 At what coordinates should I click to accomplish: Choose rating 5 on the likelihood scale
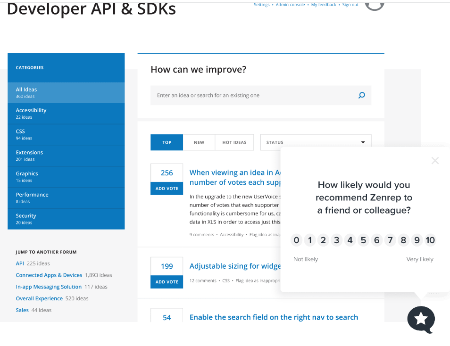tap(363, 240)
